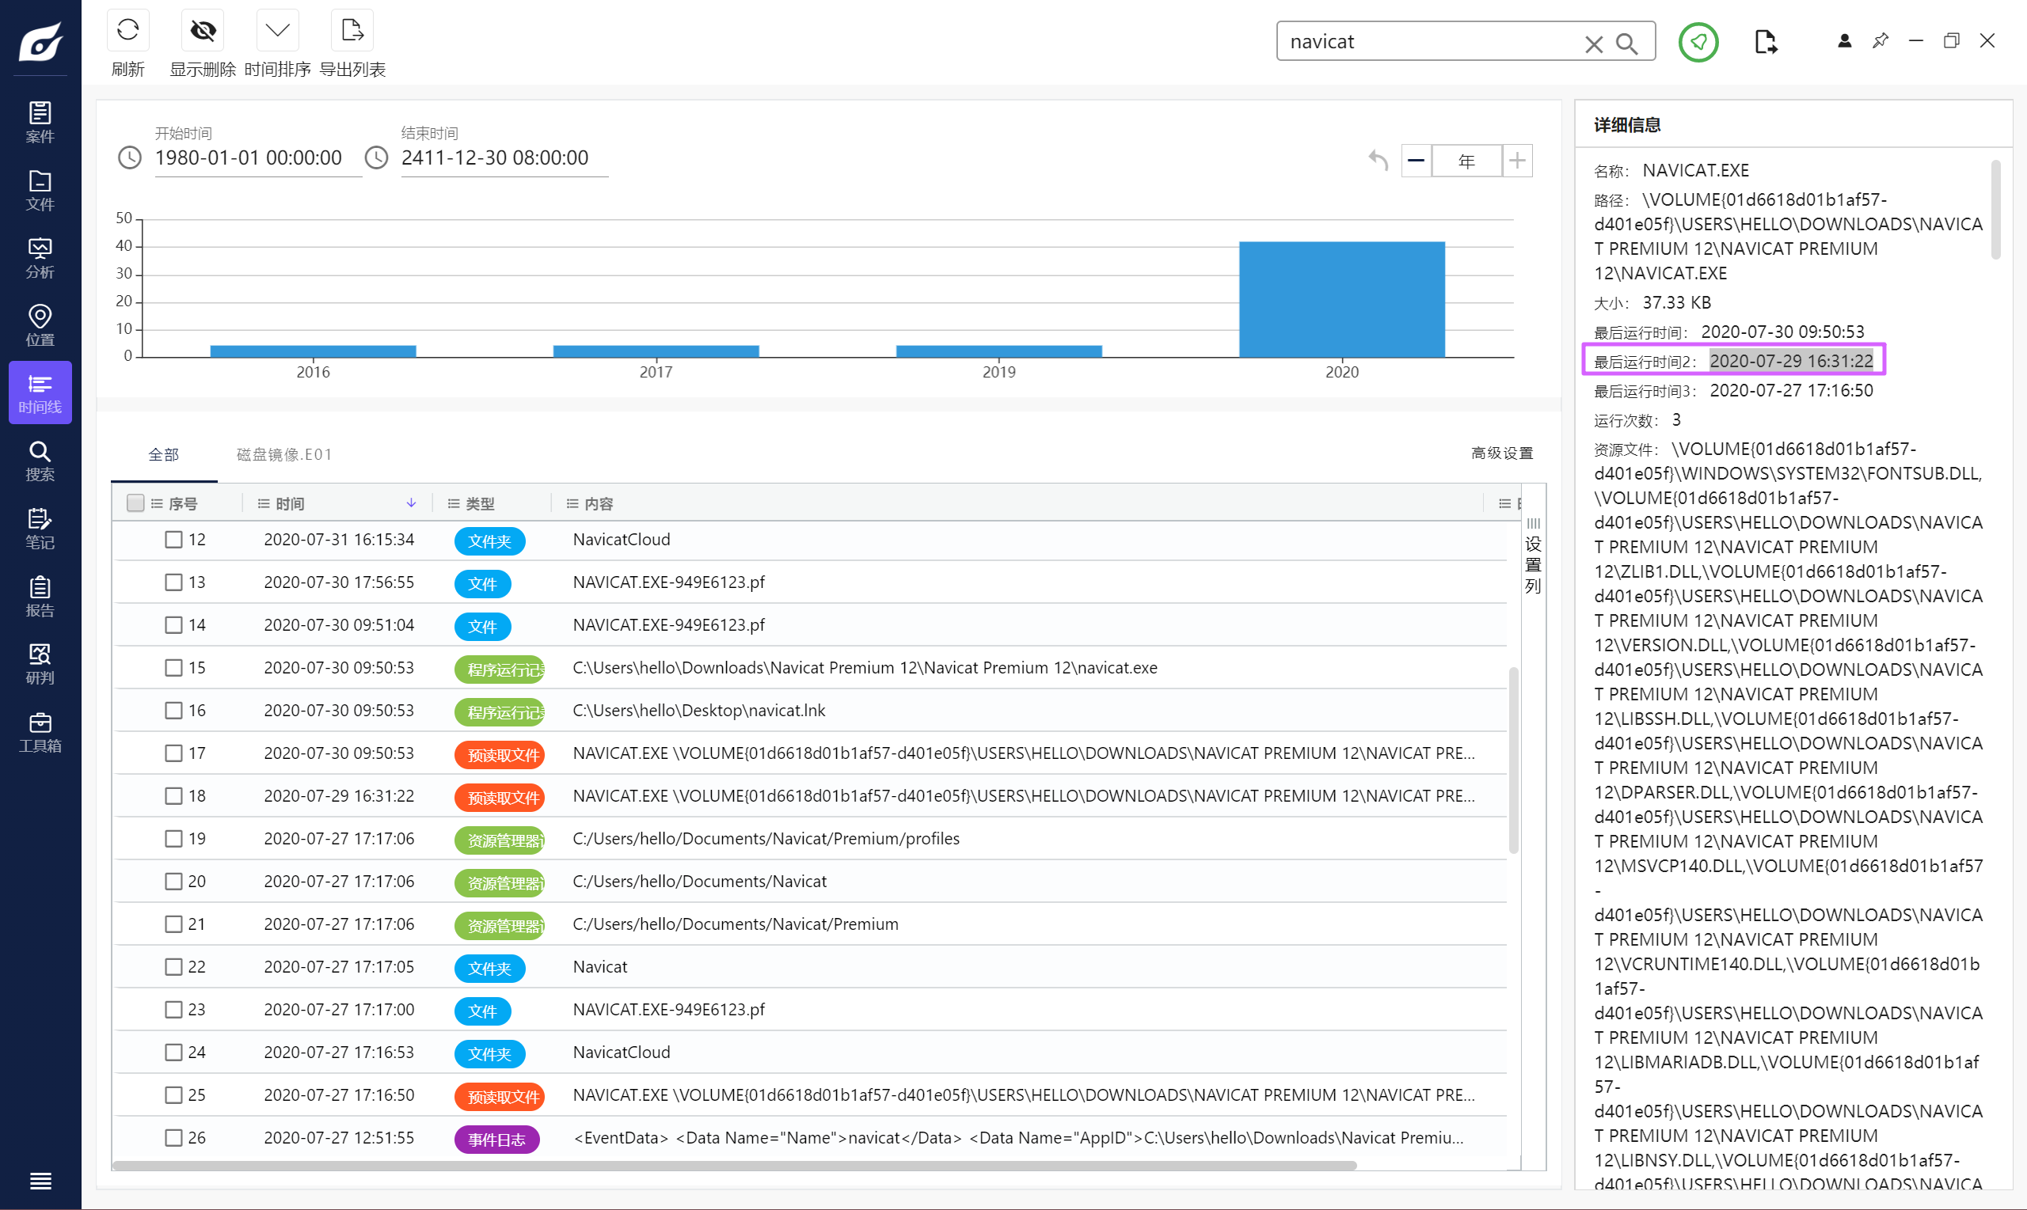Image resolution: width=2027 pixels, height=1210 pixels.
Task: Select row 14 NAVICAT.EXE-949E6123.pf entry
Action: click(669, 624)
